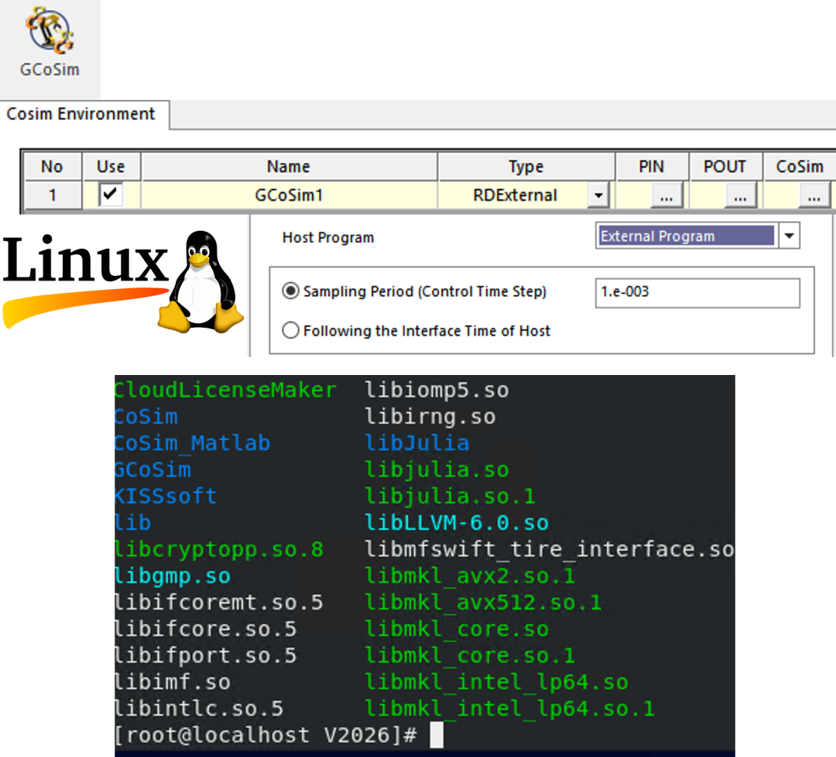Image resolution: width=836 pixels, height=757 pixels.
Task: Expand the Host Program External Program dropdown
Action: 789,236
